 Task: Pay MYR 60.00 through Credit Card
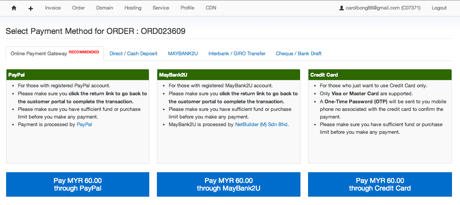(x=380, y=184)
